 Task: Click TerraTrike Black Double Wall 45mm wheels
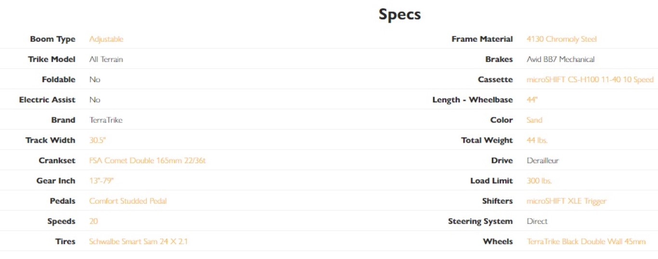(x=586, y=241)
